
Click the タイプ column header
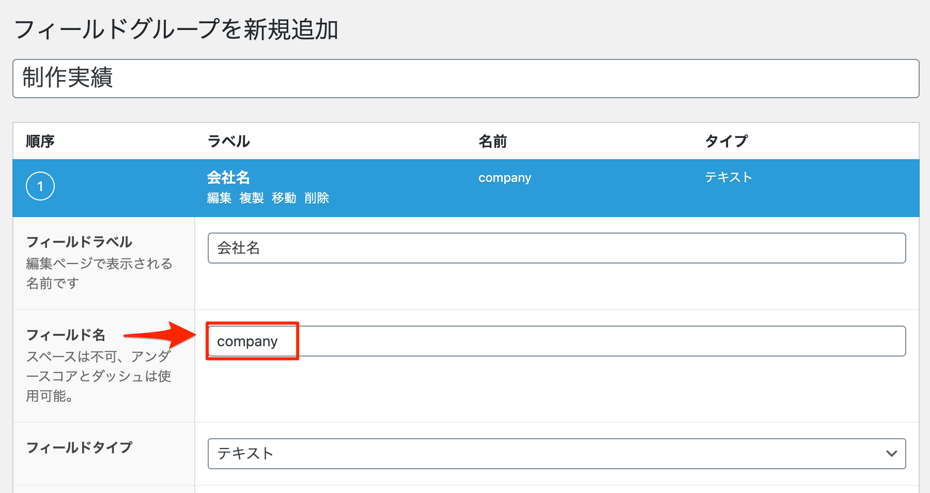[x=726, y=141]
